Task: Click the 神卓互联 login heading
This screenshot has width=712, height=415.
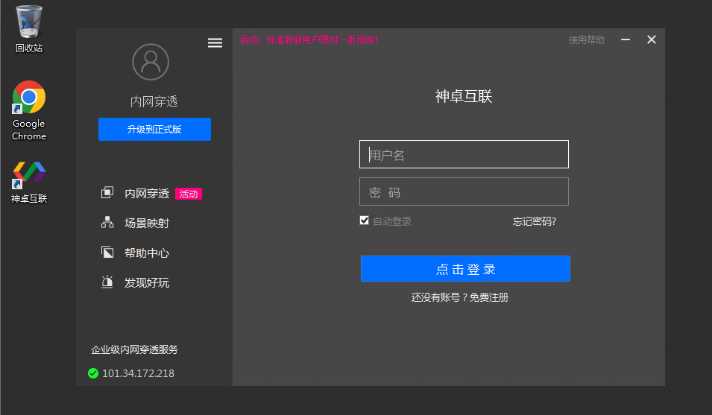Action: (464, 96)
